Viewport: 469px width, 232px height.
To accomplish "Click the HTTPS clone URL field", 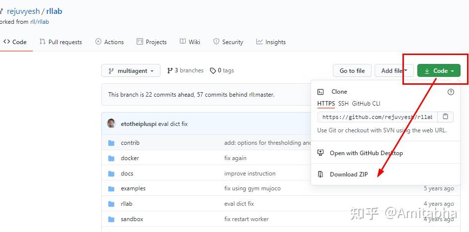I will (377, 117).
